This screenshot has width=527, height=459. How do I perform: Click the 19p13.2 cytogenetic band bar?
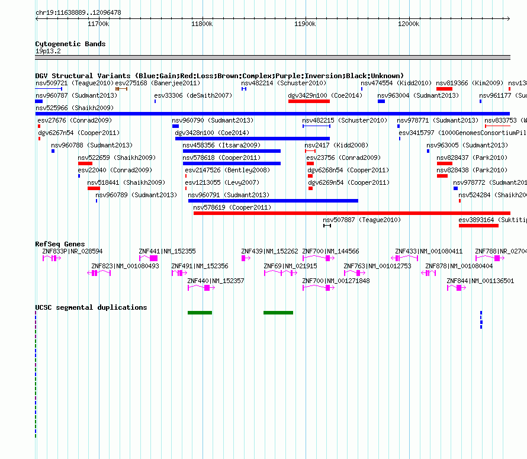pos(272,57)
